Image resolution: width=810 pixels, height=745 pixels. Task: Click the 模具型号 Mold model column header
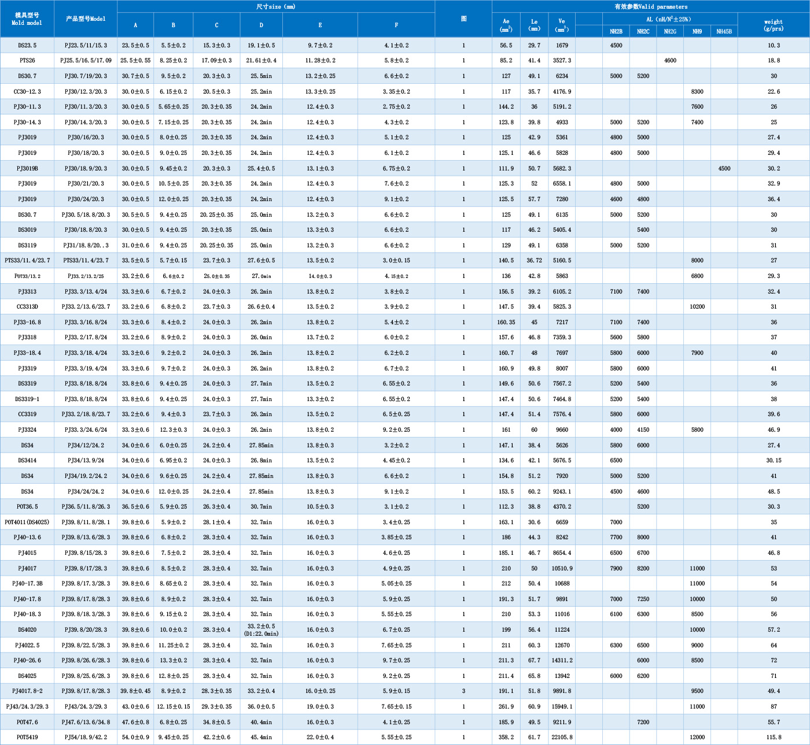(27, 19)
